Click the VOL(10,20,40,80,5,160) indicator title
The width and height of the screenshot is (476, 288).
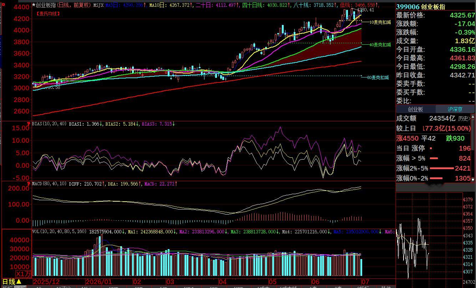click(x=60, y=232)
